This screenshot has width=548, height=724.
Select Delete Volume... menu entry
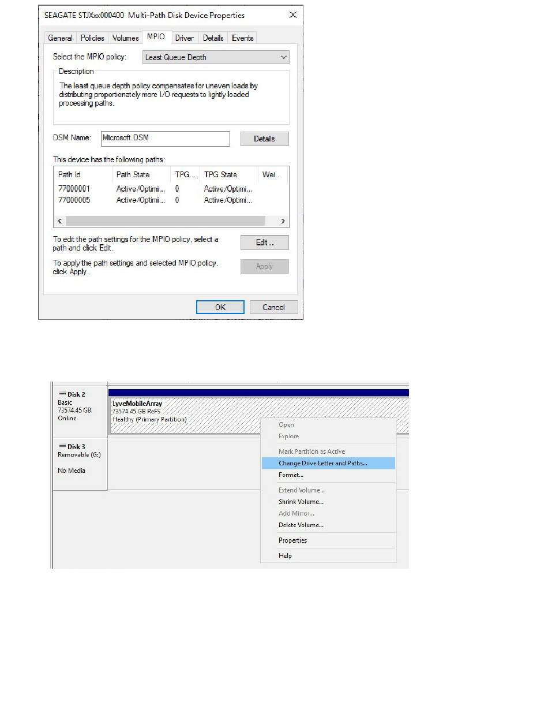click(328, 525)
